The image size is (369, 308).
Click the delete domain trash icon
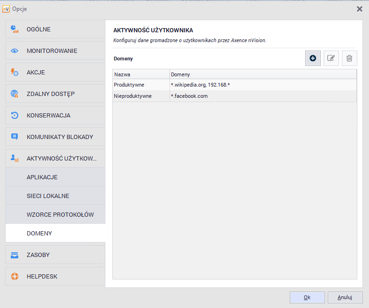click(349, 58)
